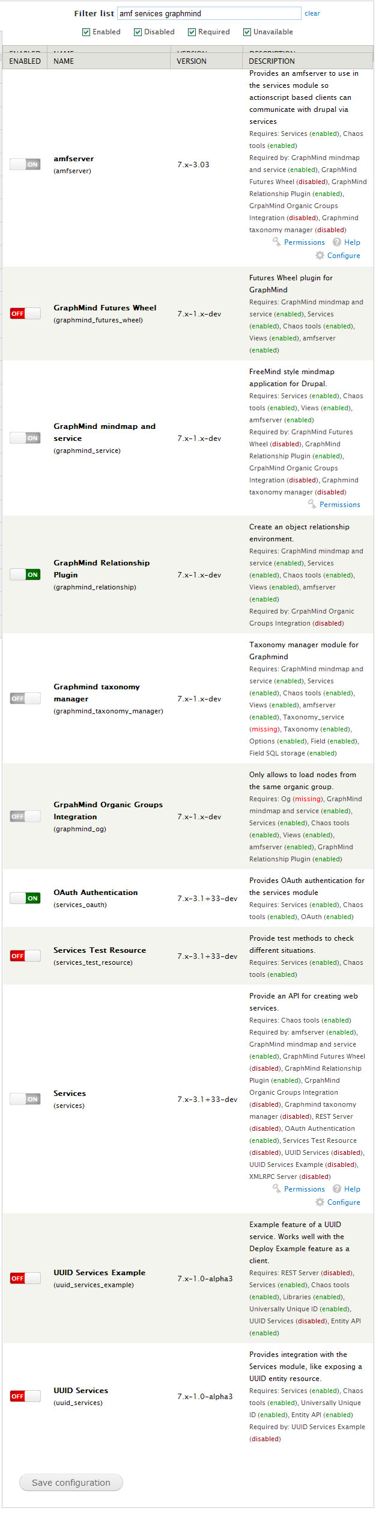Toggle the Required filter checkbox
The image size is (391, 1523).
pos(192,32)
